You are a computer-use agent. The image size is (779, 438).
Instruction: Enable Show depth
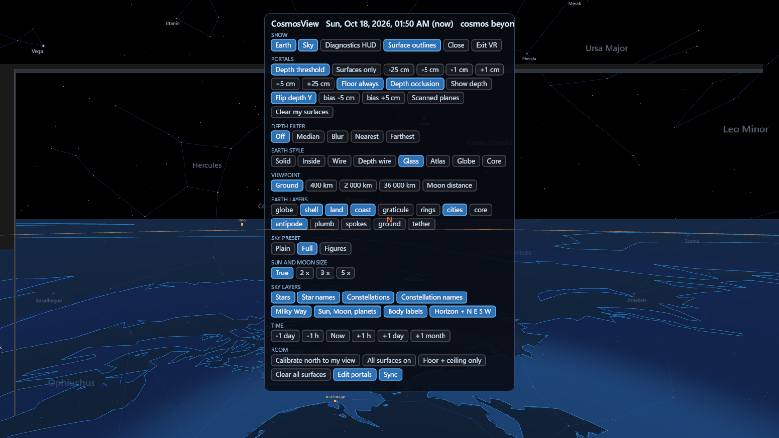tap(469, 84)
